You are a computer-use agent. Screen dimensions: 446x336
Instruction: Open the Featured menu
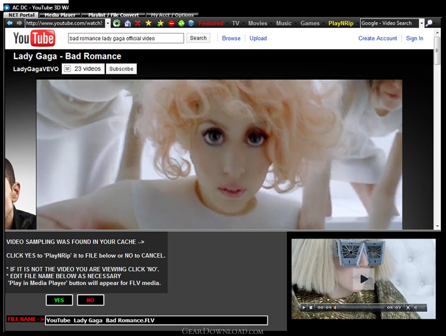(211, 24)
